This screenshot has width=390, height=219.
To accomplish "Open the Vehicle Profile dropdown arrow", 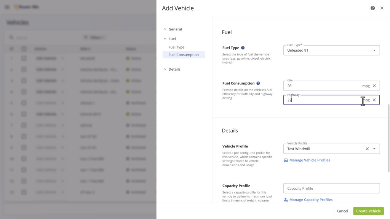I will (374, 149).
